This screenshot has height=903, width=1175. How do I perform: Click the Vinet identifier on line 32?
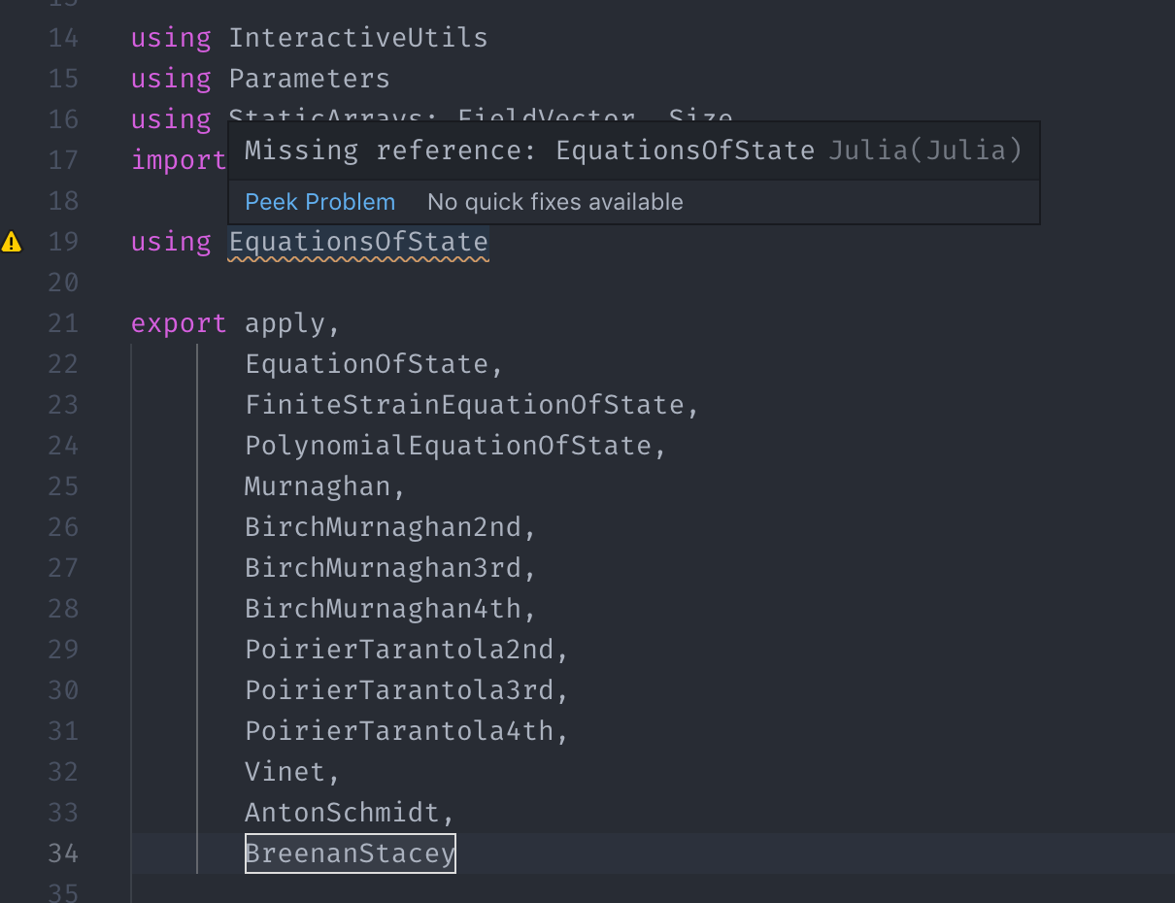click(x=285, y=772)
